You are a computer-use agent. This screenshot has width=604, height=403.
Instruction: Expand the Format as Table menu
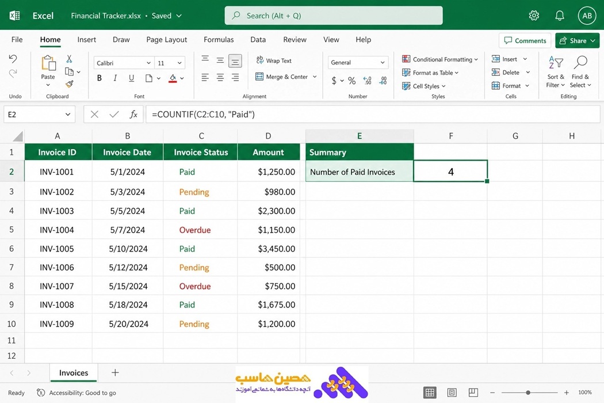point(430,73)
